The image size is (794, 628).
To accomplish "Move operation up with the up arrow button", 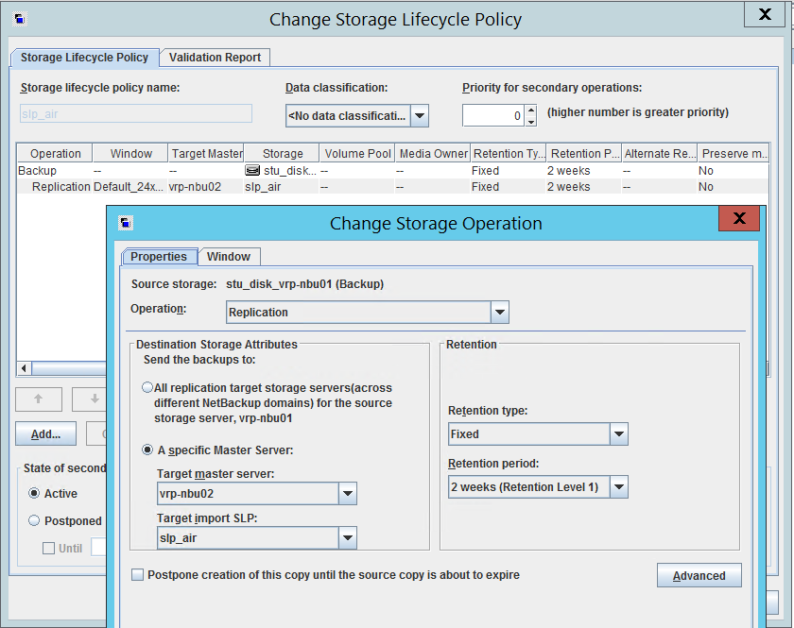I will 39,399.
